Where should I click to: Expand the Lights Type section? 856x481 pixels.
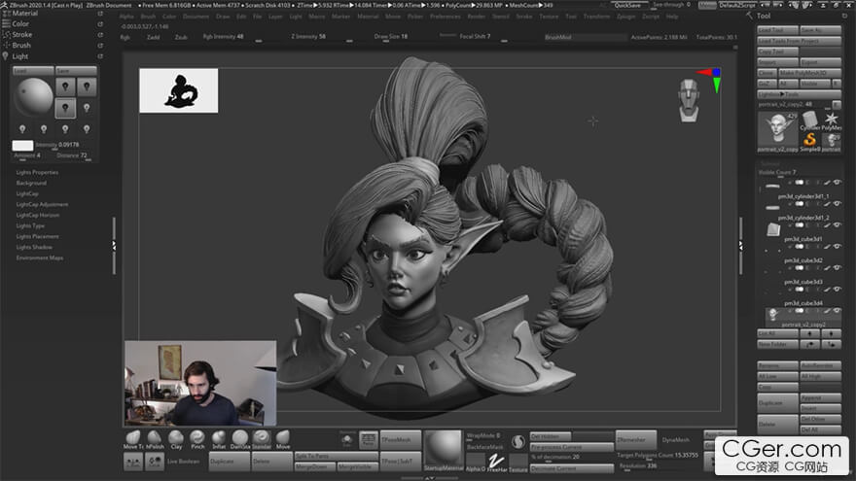(30, 225)
